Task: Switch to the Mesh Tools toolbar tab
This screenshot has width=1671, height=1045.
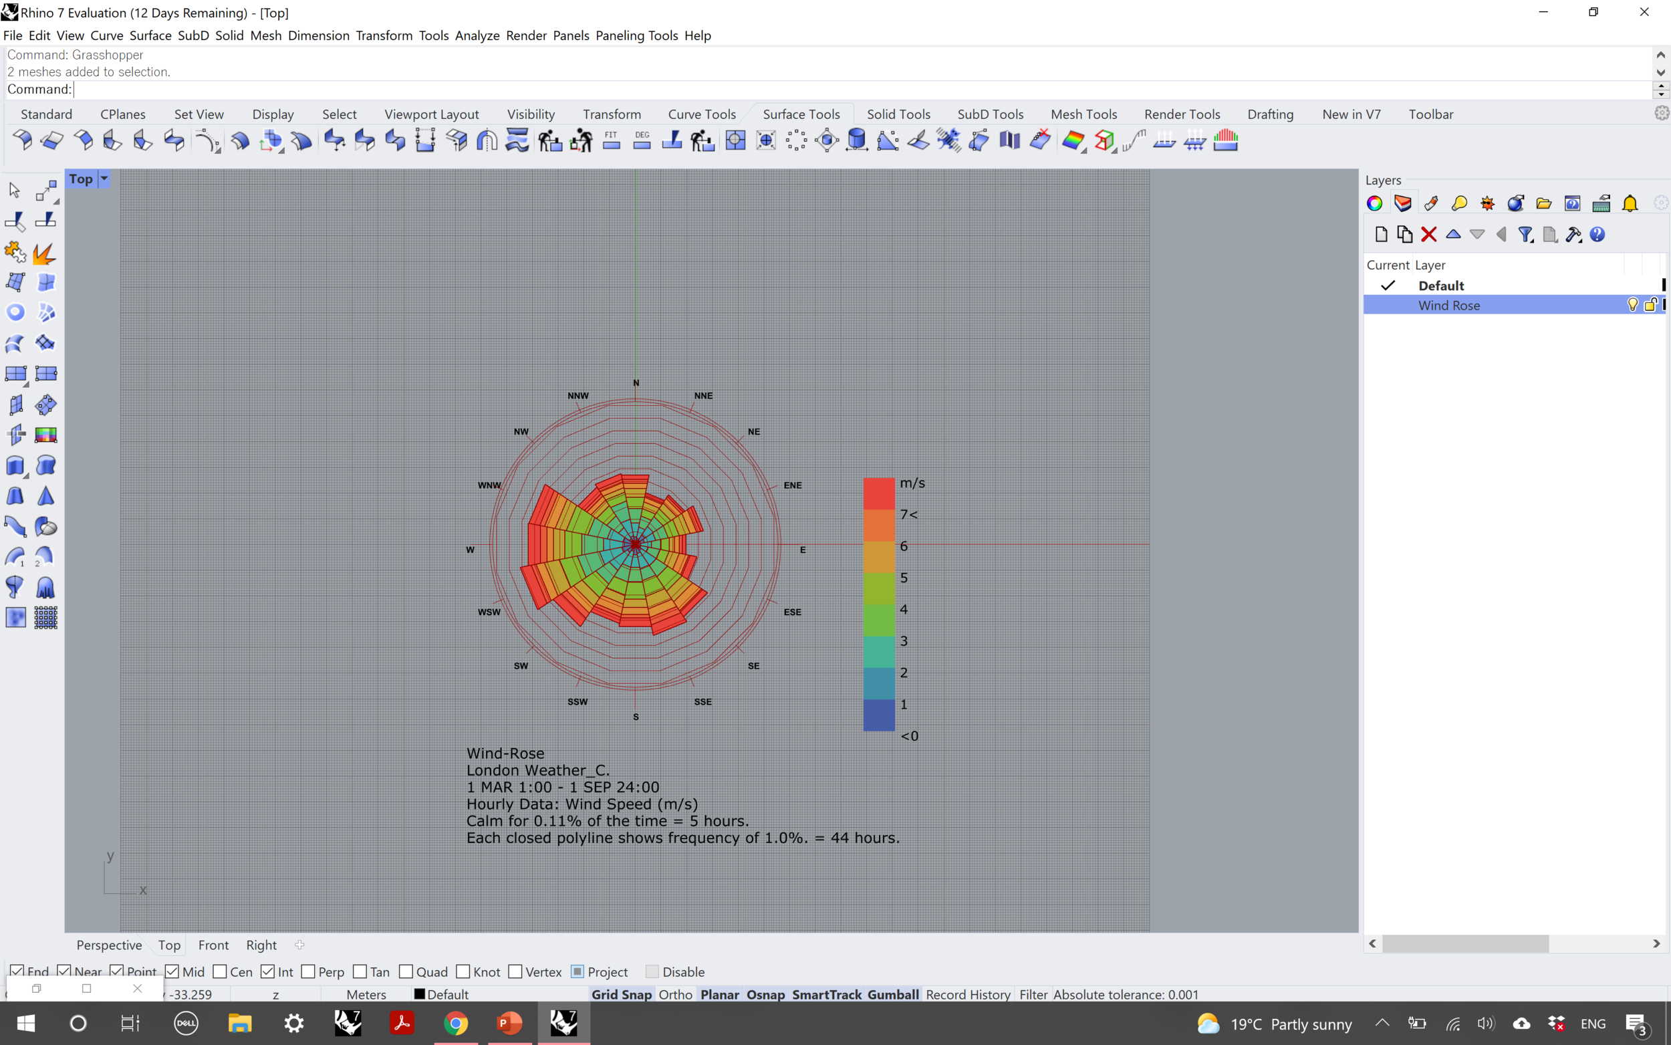Action: point(1083,114)
